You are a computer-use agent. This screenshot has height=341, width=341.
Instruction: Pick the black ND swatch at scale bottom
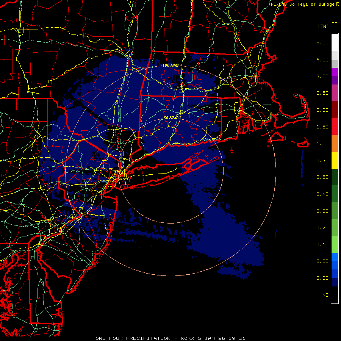pyautogui.click(x=335, y=295)
